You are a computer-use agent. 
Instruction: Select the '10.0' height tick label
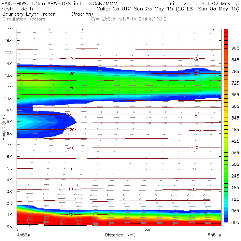9,110
